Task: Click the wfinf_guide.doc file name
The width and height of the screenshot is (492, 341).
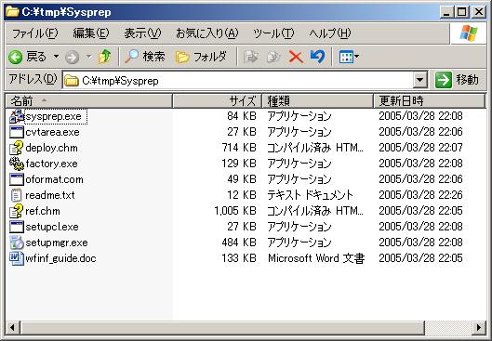Action: pyautogui.click(x=60, y=258)
